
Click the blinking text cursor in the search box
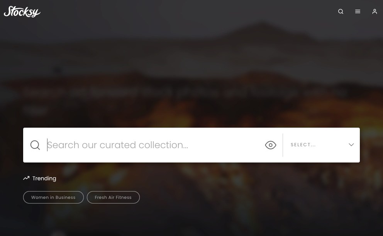[47, 145]
